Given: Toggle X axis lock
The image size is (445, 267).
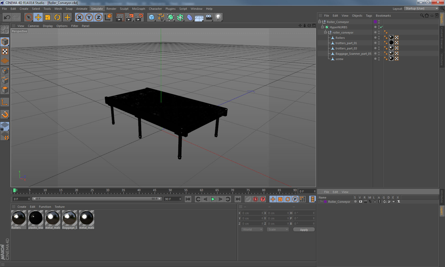Looking at the screenshot, I should pyautogui.click(x=79, y=17).
